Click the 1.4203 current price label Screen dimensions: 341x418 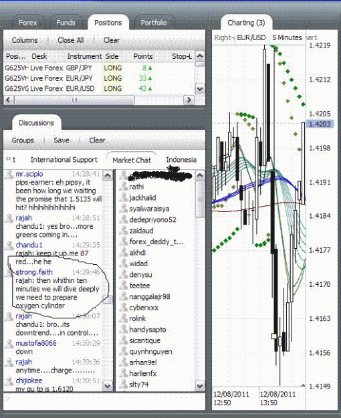(x=320, y=124)
